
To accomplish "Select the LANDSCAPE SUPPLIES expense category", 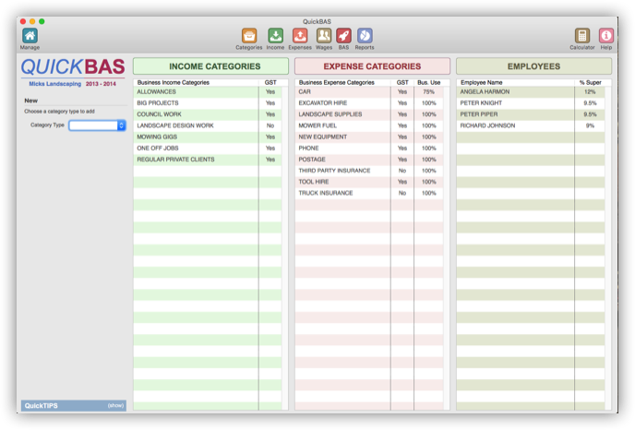I will 369,114.
